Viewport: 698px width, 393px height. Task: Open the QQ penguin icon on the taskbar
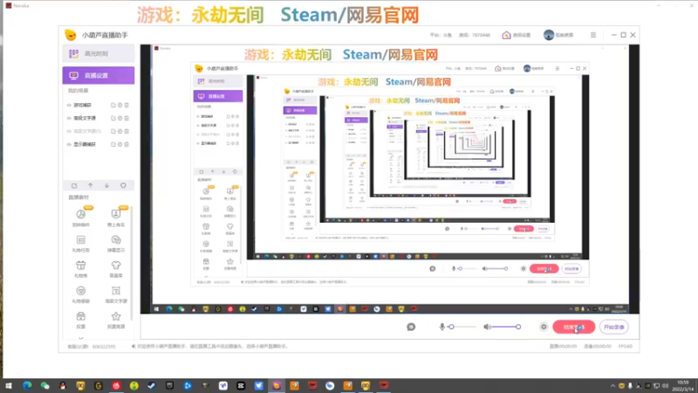tap(63, 386)
